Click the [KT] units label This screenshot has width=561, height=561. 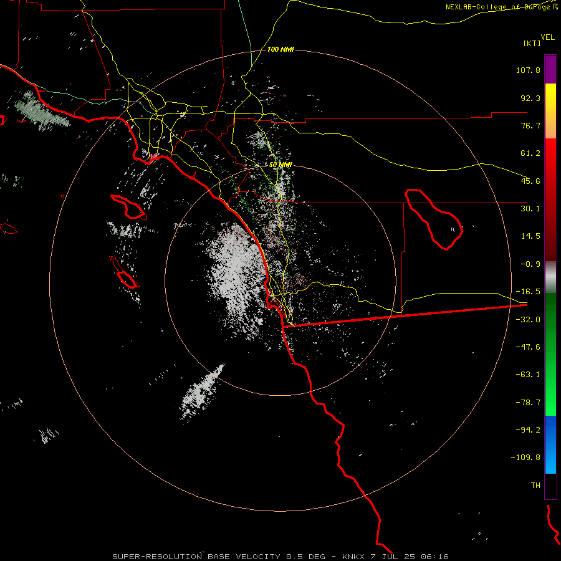tap(532, 43)
